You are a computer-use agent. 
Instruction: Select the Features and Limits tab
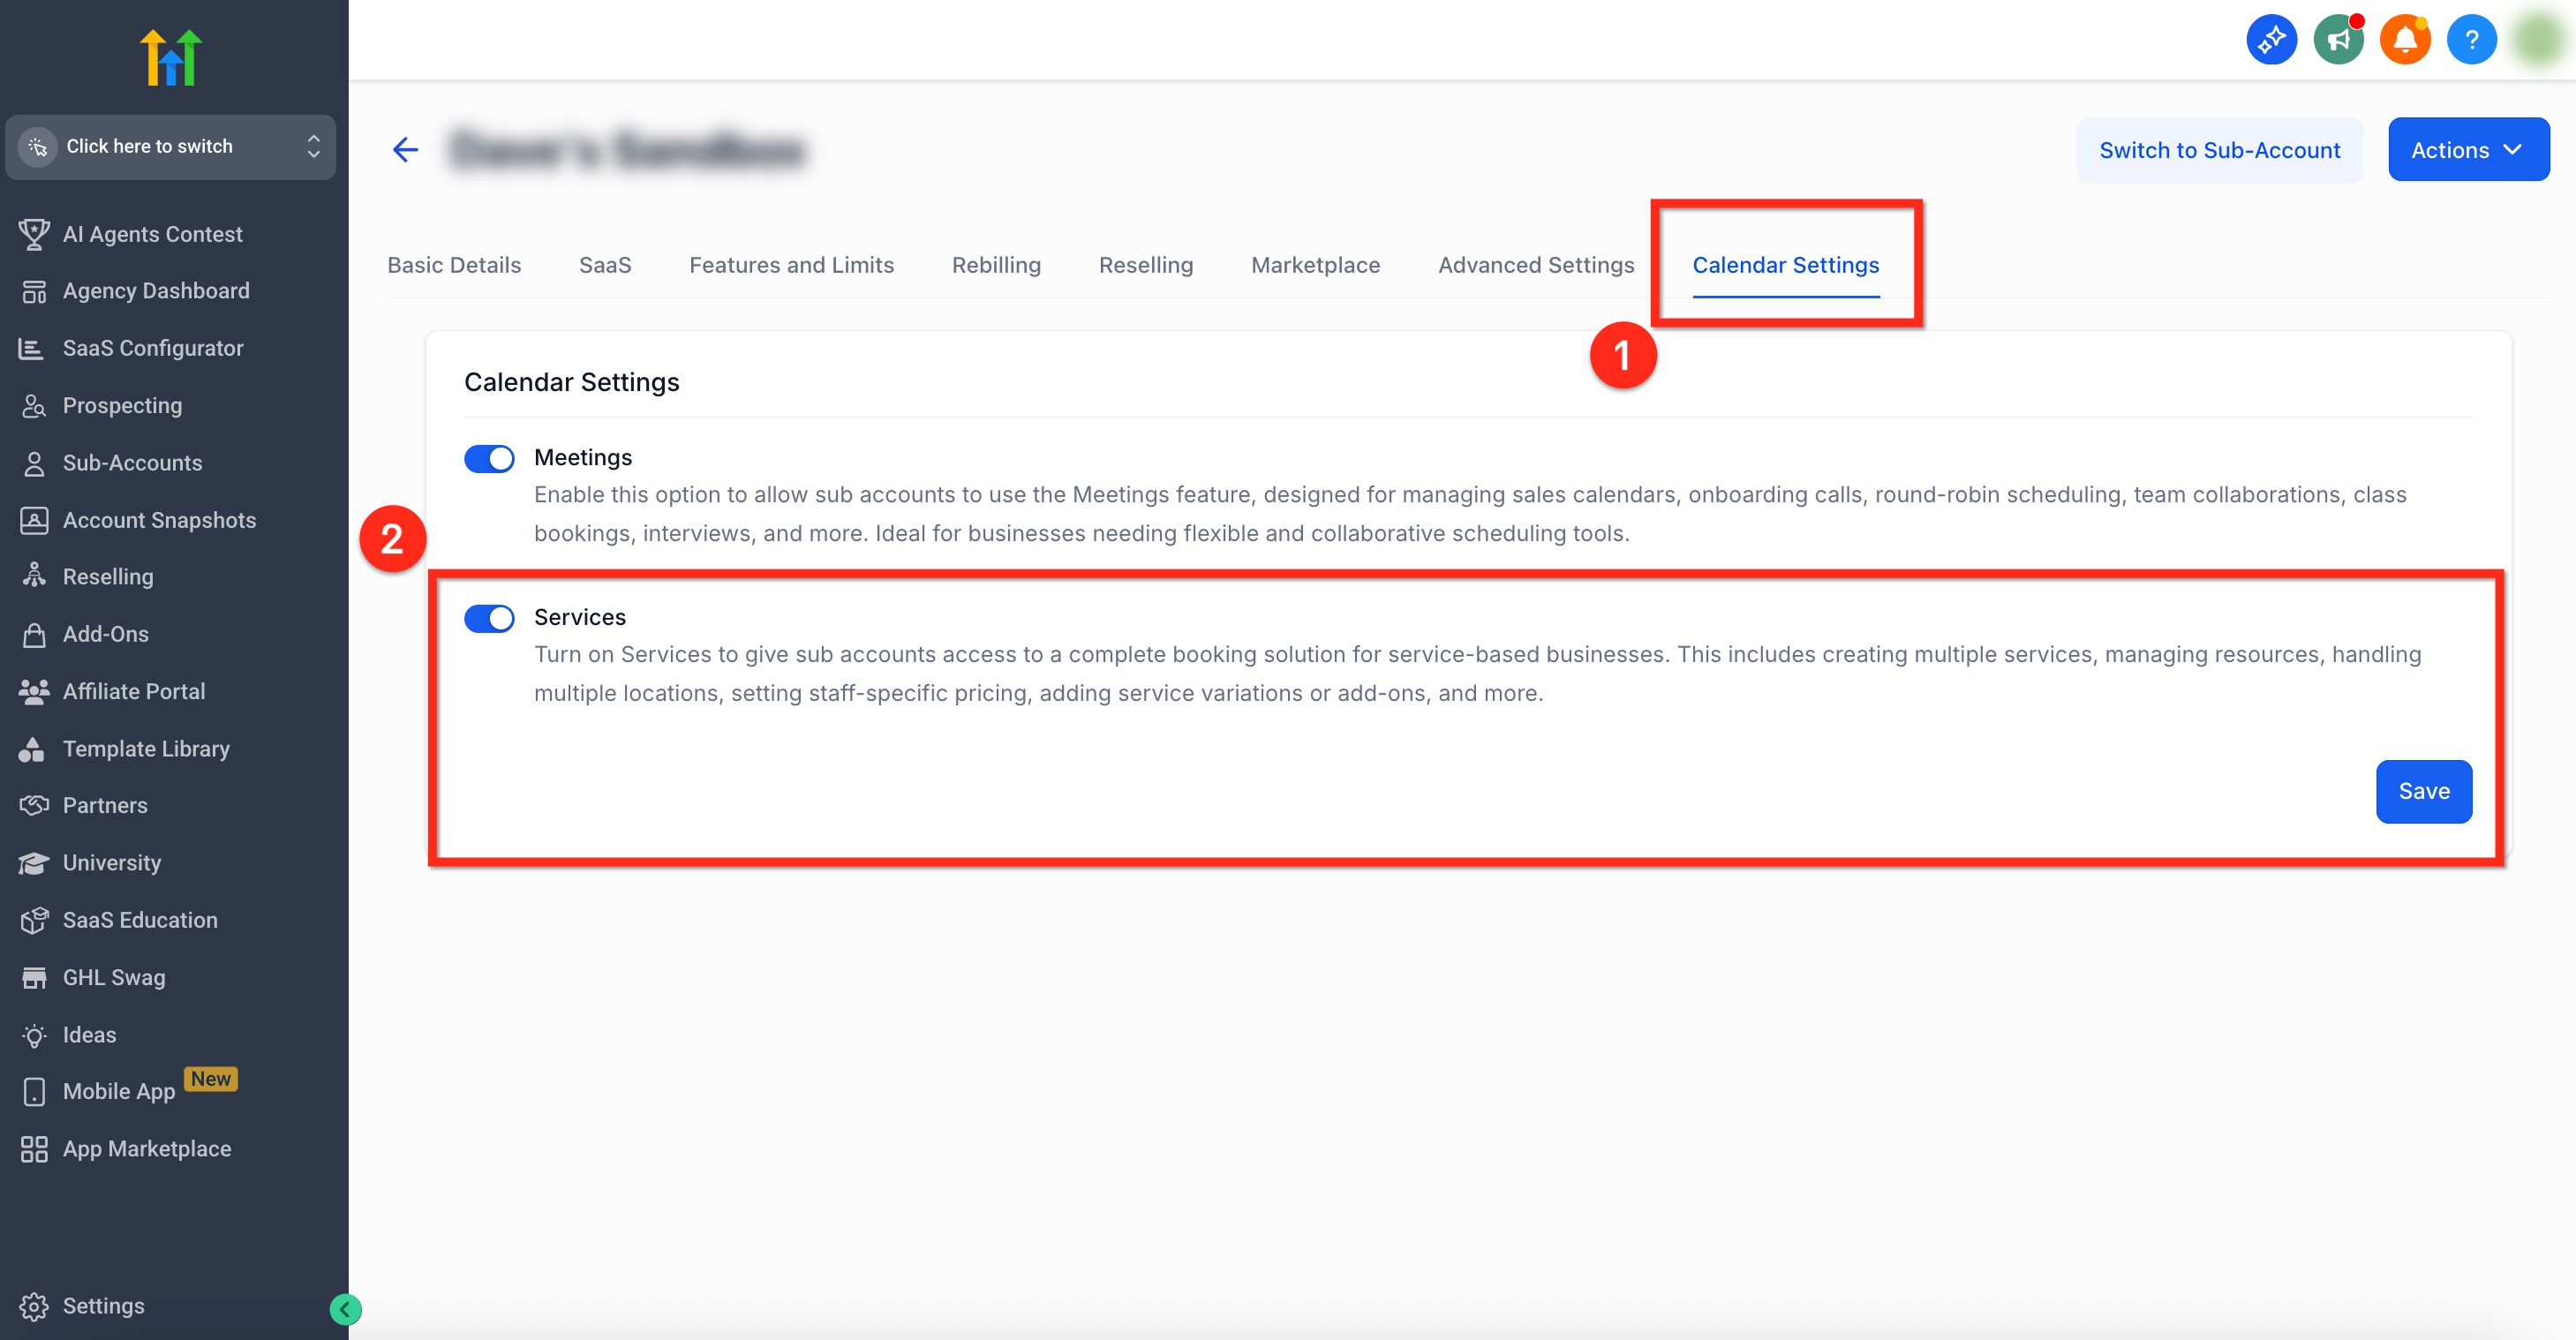[x=791, y=265]
